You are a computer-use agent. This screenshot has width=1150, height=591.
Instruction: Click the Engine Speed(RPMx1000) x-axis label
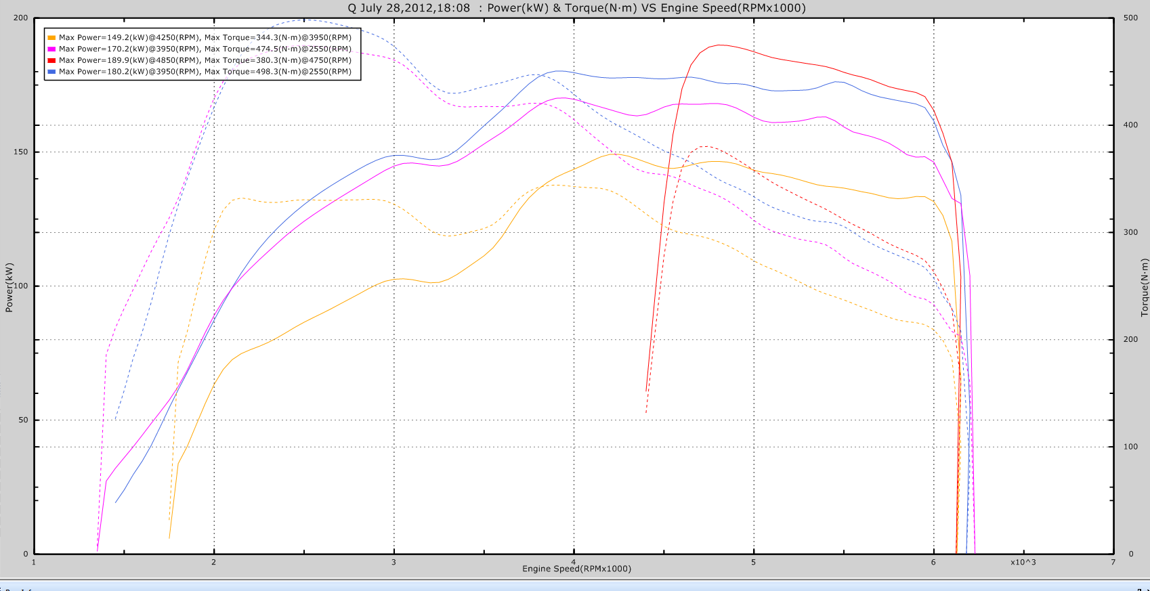tap(576, 569)
